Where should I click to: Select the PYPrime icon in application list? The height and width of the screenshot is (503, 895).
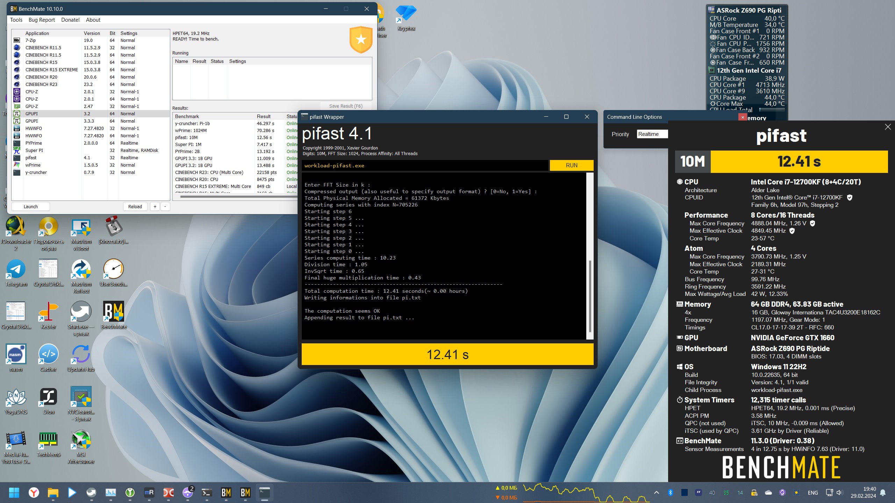(17, 143)
